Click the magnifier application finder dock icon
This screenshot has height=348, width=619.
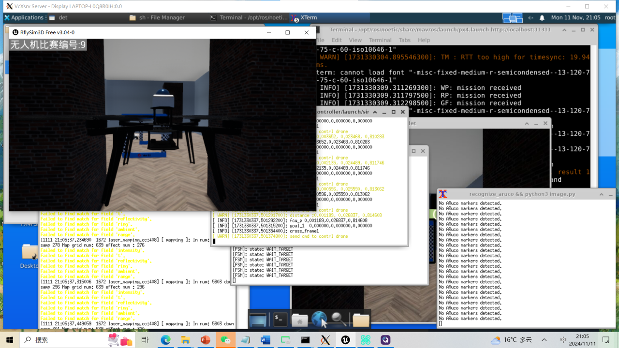tap(338, 319)
